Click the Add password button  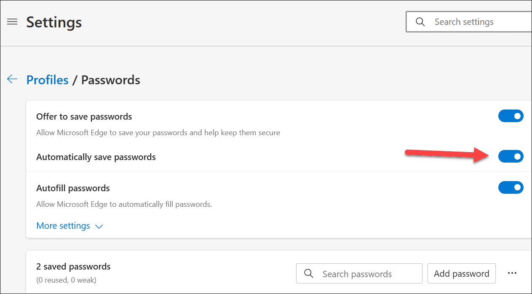[x=461, y=273]
